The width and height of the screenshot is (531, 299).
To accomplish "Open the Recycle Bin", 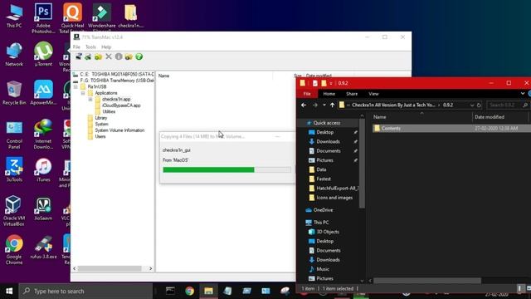I will [x=14, y=93].
